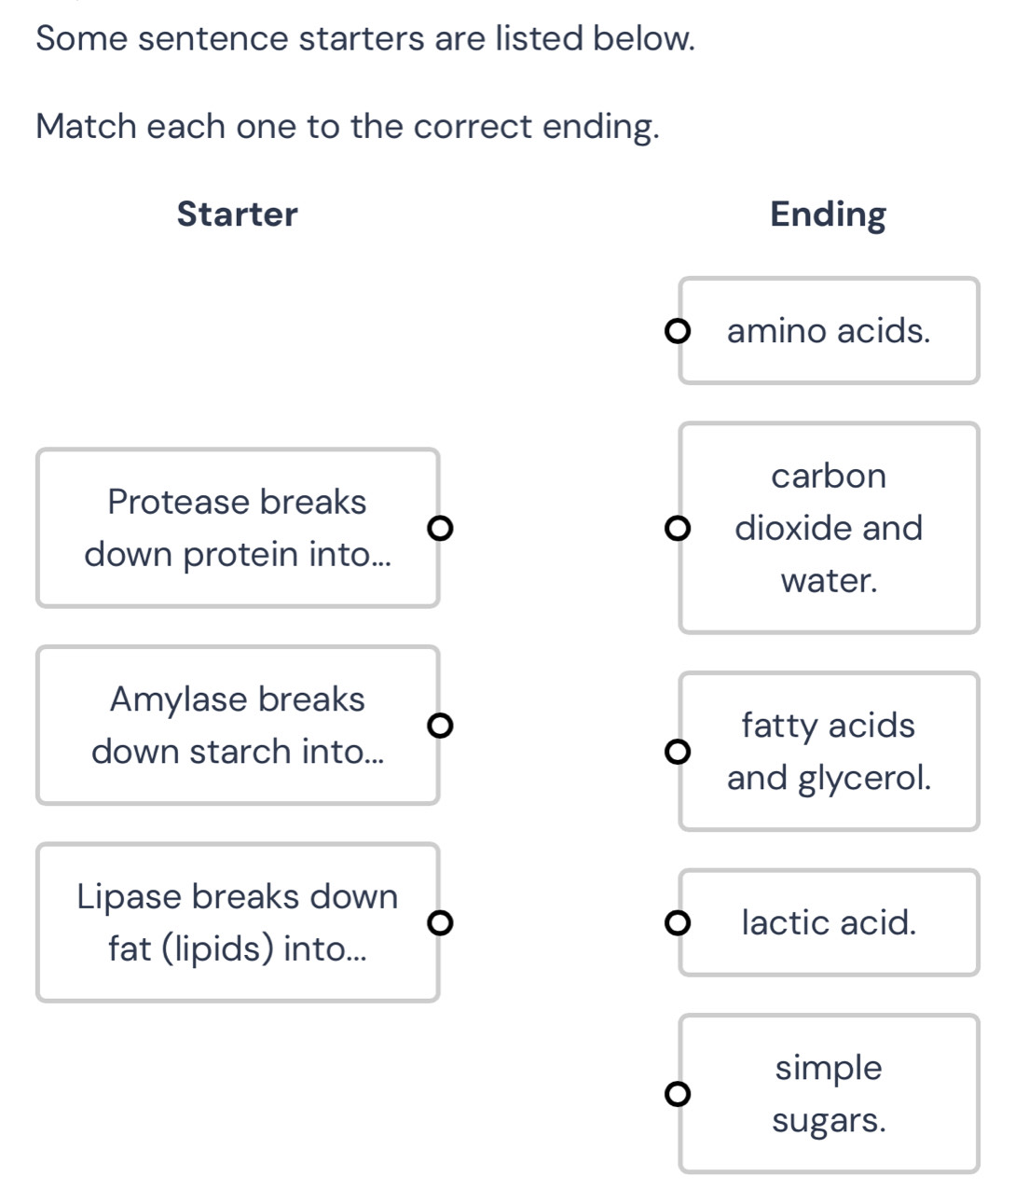Select the circle next to lactic acid ending
The image size is (1015, 1190).
click(x=679, y=923)
